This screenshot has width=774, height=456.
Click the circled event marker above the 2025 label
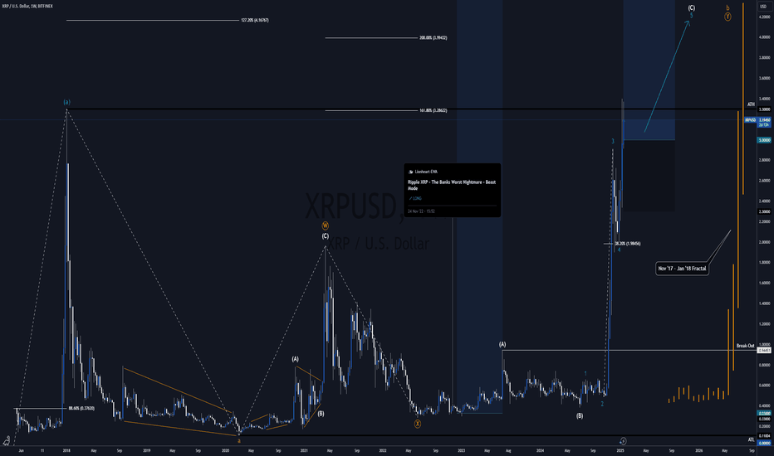(x=623, y=441)
